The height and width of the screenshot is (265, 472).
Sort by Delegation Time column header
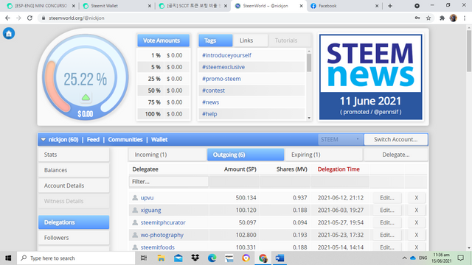pos(339,169)
